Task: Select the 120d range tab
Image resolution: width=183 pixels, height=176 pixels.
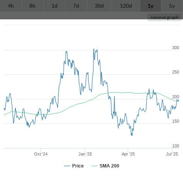Action: coord(126,6)
